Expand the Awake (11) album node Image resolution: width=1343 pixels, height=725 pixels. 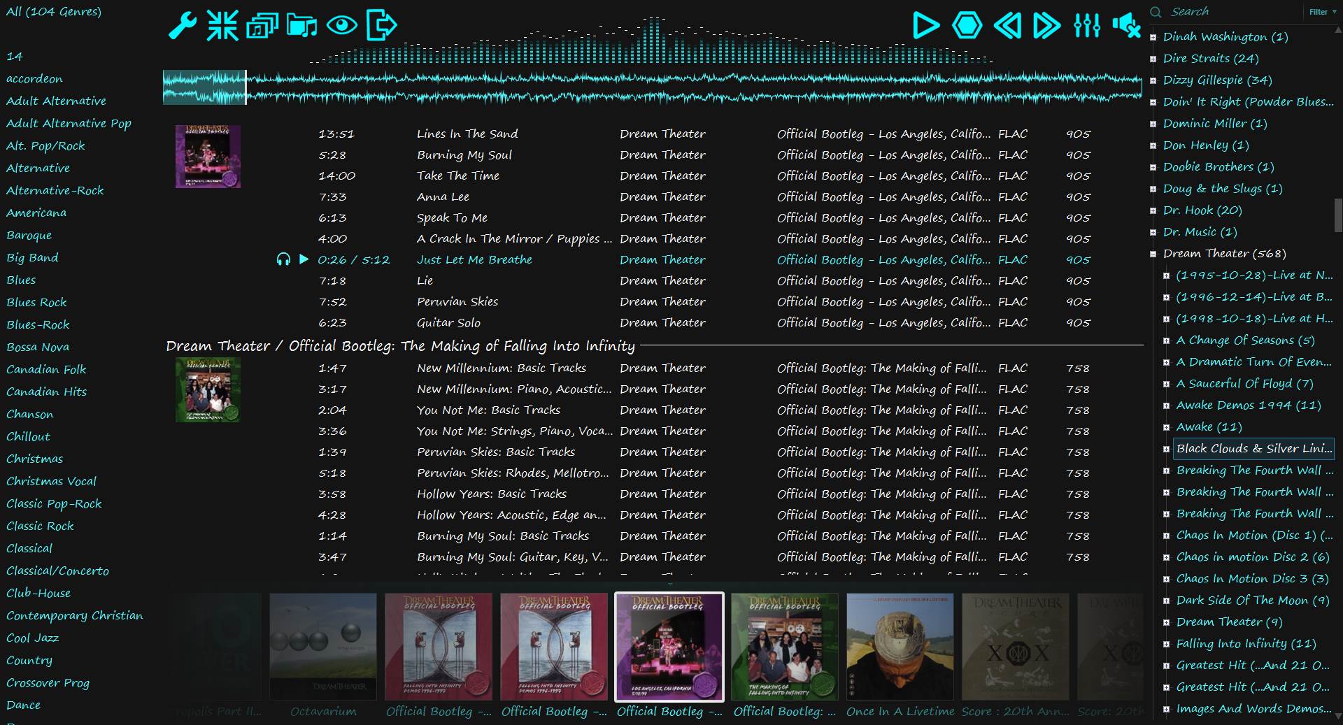point(1166,427)
